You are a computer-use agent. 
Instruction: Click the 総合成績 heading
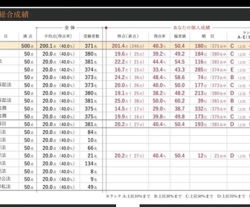tap(14, 14)
